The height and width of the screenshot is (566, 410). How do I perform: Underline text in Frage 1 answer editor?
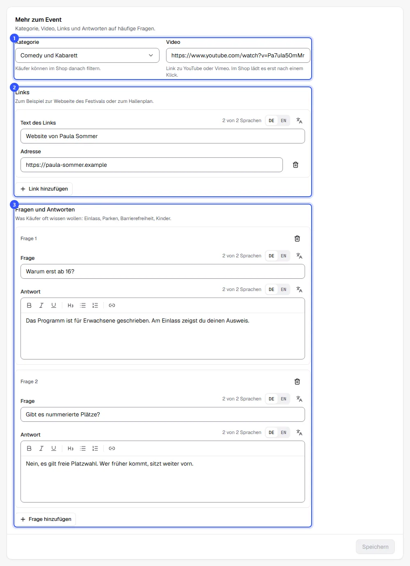54,305
